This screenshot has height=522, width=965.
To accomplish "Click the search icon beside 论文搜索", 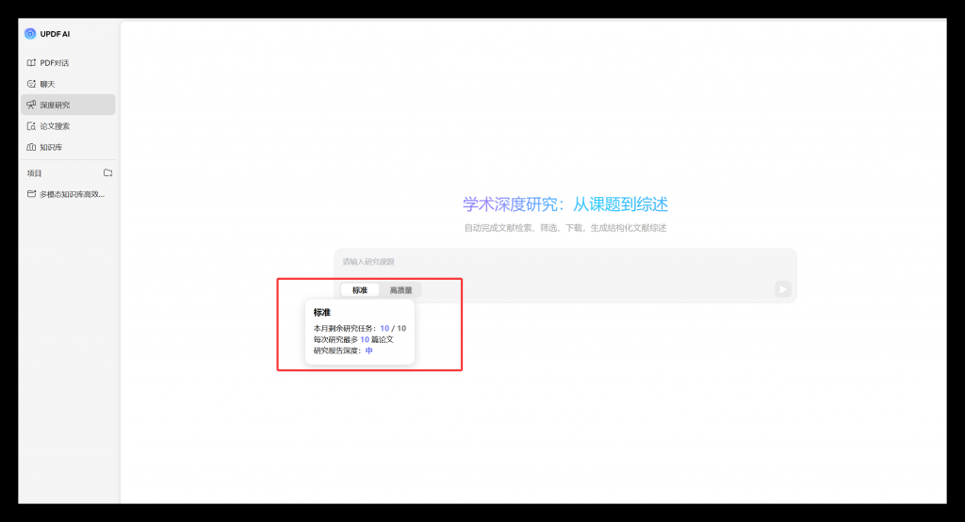I will [31, 126].
